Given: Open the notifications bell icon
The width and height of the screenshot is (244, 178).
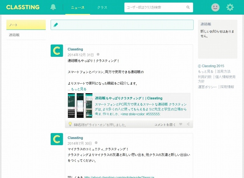Looking at the screenshot, I should (x=53, y=7).
